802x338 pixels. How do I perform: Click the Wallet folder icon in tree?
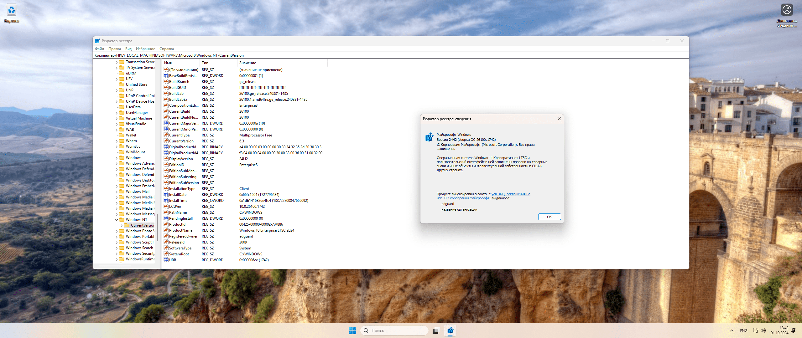[122, 135]
